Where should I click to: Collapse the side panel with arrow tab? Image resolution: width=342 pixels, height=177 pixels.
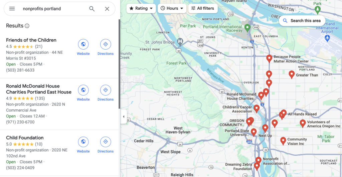[124, 117]
